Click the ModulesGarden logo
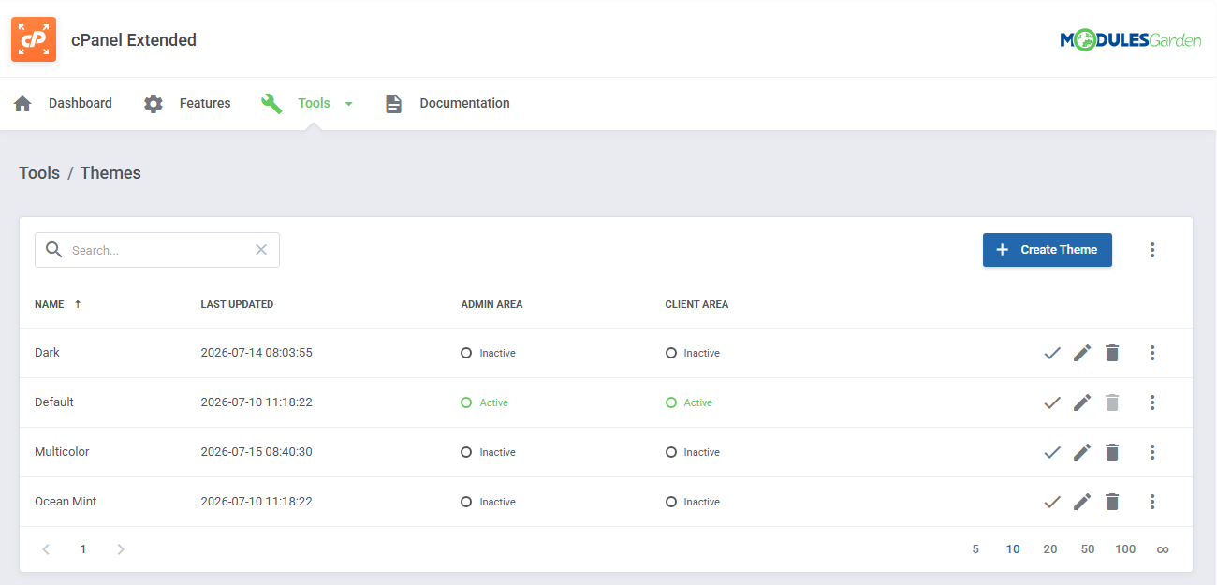Image resolution: width=1217 pixels, height=585 pixels. pos(1130,39)
